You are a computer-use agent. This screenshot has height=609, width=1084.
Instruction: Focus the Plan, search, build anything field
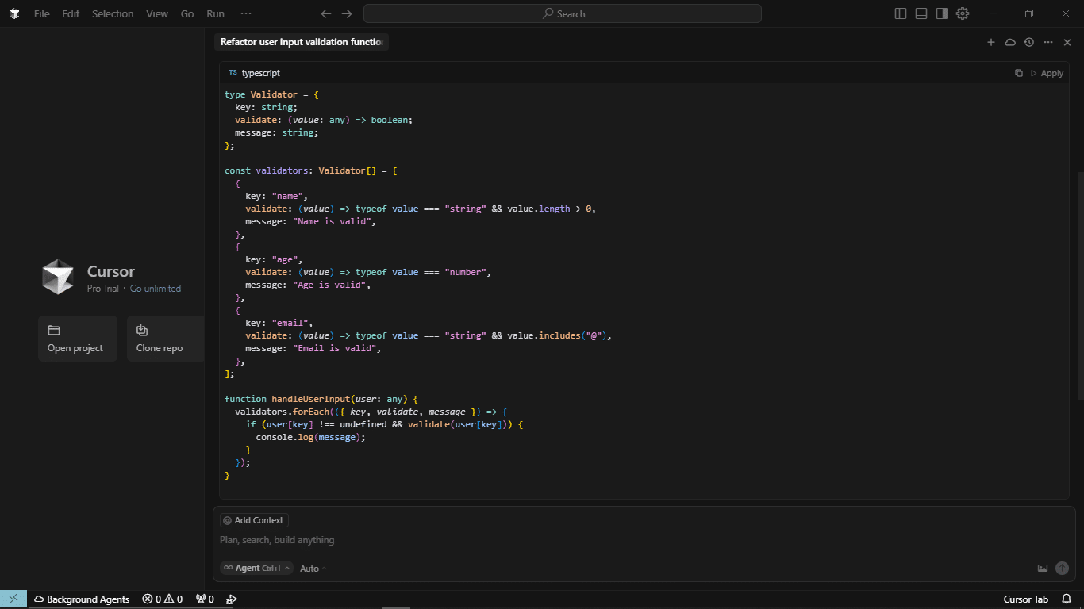tap(643, 540)
